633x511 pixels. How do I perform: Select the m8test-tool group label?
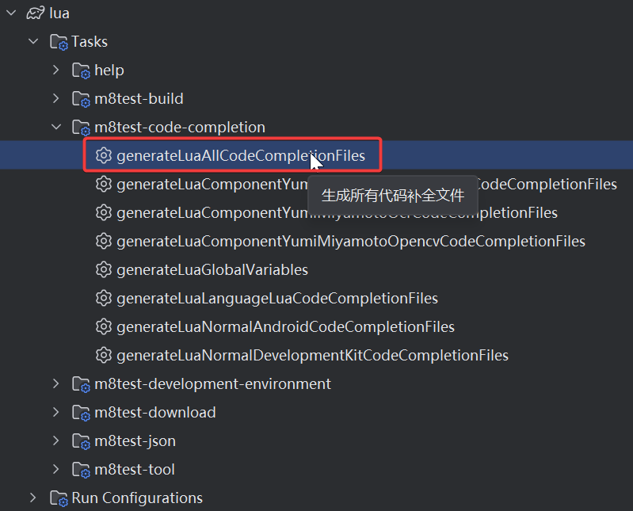pos(135,470)
